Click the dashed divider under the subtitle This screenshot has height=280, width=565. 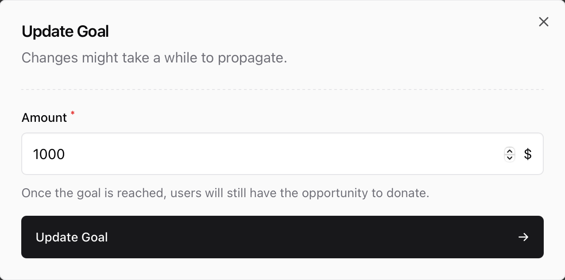point(282,89)
